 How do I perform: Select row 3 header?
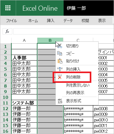(x=6, y=58)
